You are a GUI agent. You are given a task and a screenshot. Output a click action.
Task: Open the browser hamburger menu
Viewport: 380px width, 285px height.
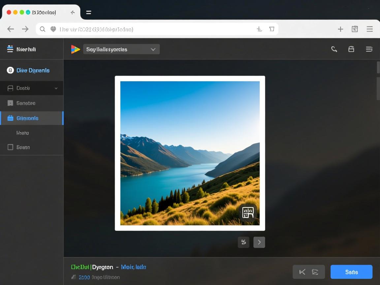pyautogui.click(x=369, y=29)
